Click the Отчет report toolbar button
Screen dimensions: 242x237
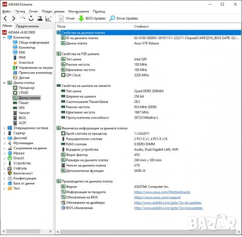click(x=67, y=18)
